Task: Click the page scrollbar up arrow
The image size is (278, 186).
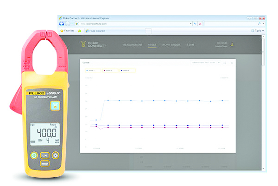Action: 263,37
